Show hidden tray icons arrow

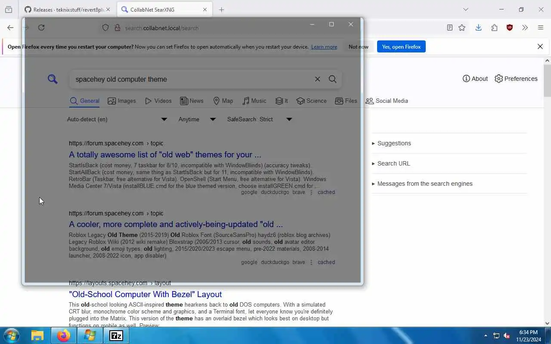click(x=486, y=335)
